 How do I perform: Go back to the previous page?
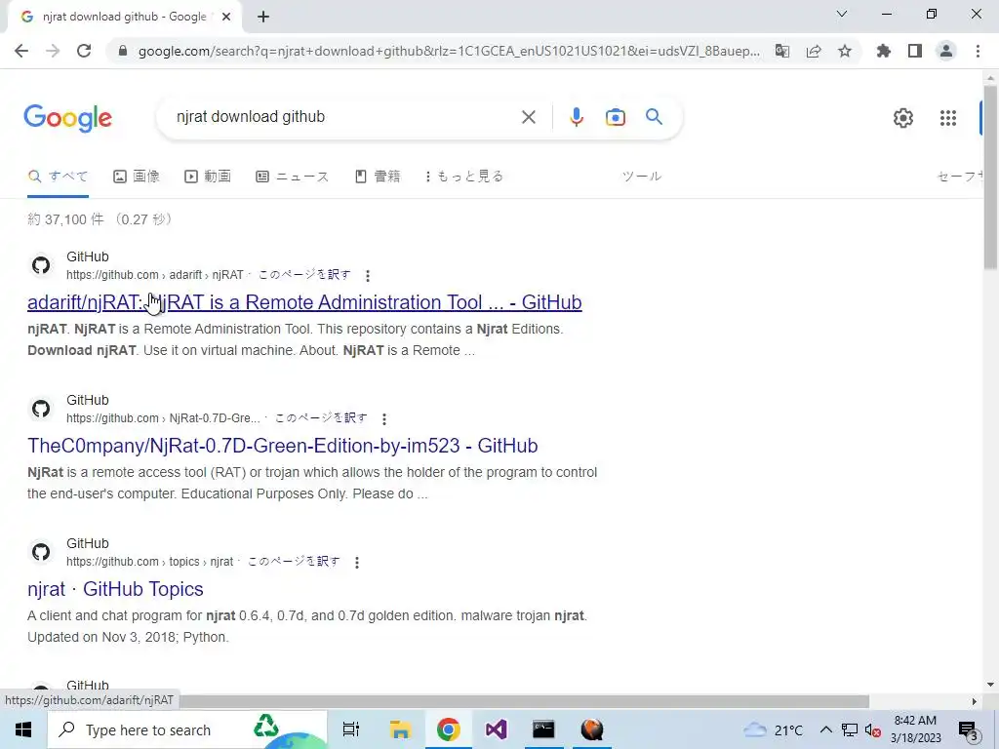coord(21,51)
